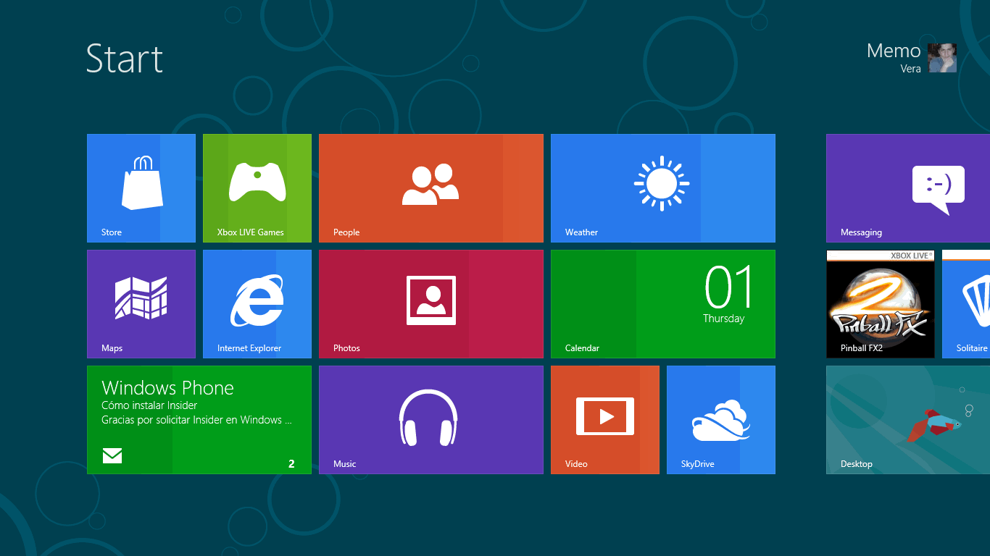
Task: Launch the Video play tile
Action: 605,419
